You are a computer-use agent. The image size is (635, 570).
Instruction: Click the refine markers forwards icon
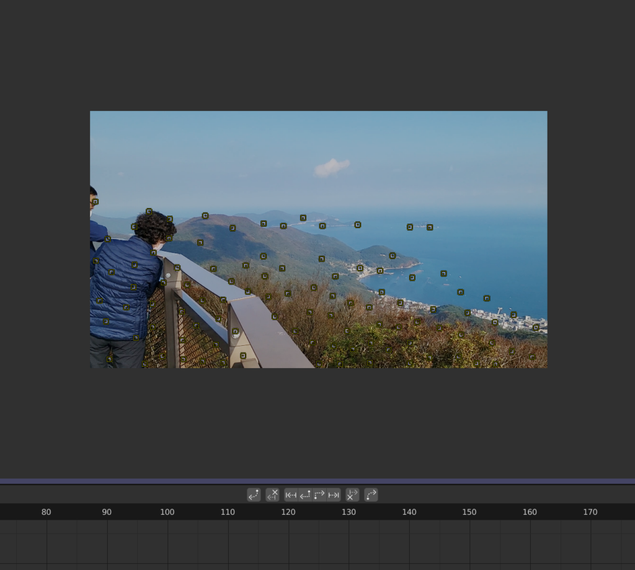coord(371,495)
